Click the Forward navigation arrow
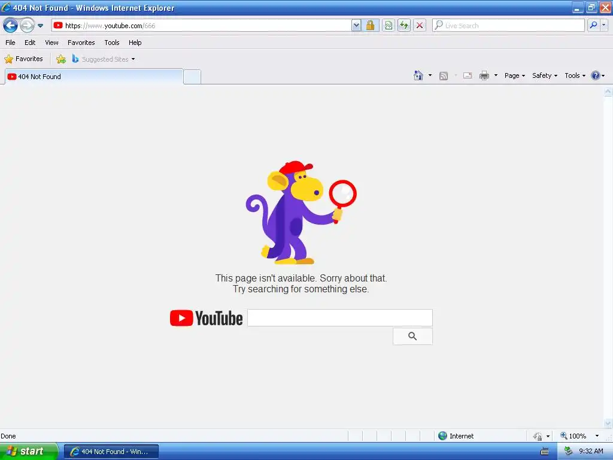The image size is (613, 460). coord(27,25)
